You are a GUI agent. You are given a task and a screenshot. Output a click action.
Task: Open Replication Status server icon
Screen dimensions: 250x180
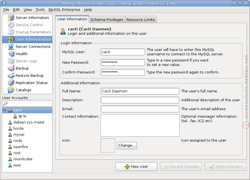click(11, 83)
